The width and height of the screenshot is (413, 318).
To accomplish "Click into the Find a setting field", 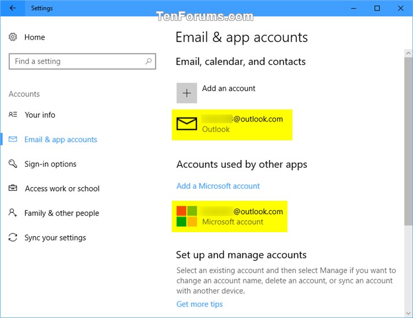I will pos(82,61).
